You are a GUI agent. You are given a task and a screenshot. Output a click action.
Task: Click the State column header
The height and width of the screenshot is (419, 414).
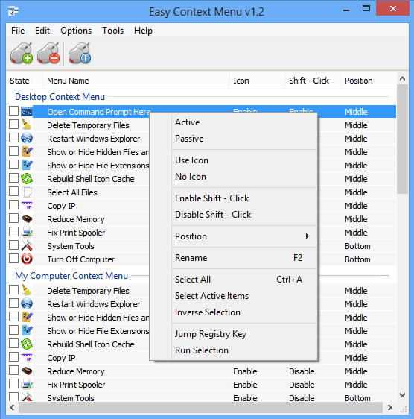tap(25, 81)
